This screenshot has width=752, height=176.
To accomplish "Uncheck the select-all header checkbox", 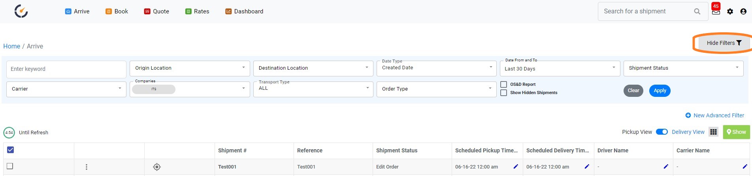I will 11,150.
